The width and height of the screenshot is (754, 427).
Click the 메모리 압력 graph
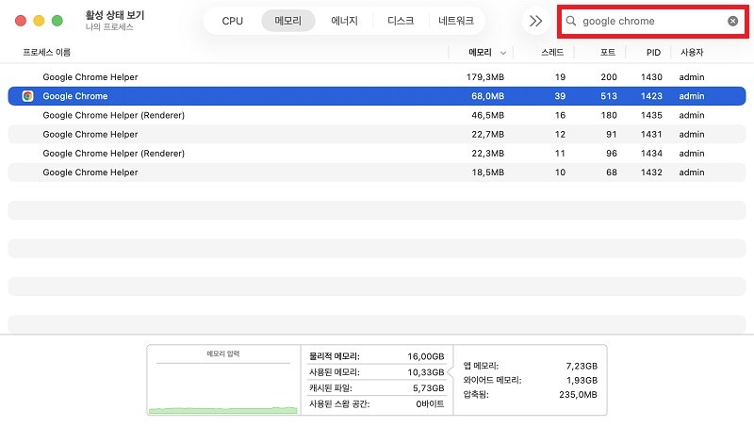pyautogui.click(x=223, y=380)
